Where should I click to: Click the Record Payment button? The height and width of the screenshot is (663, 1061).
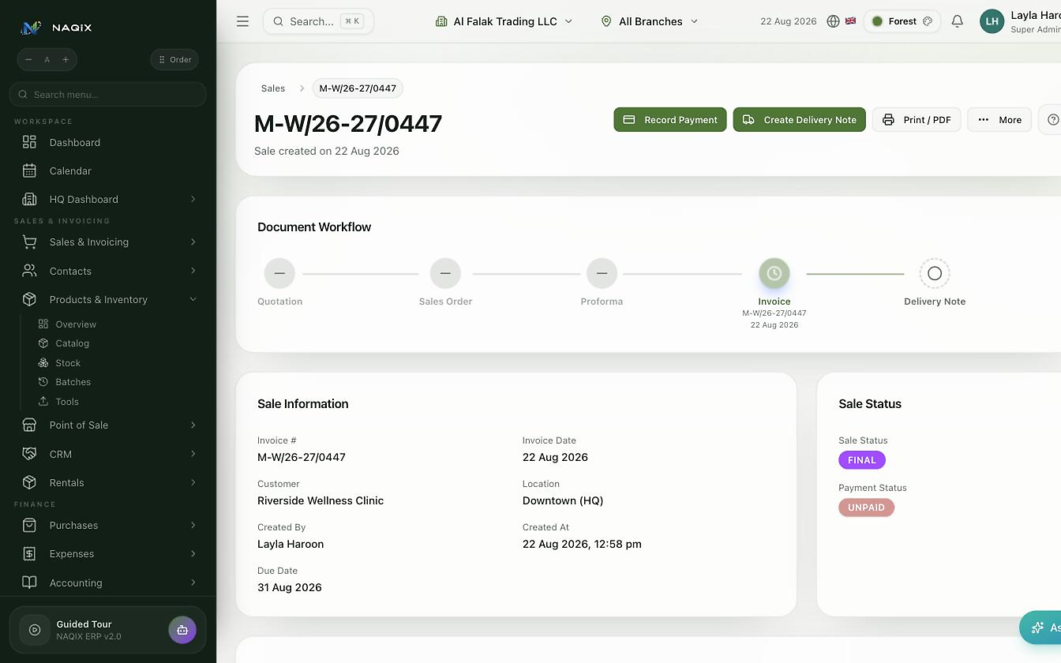(x=670, y=120)
